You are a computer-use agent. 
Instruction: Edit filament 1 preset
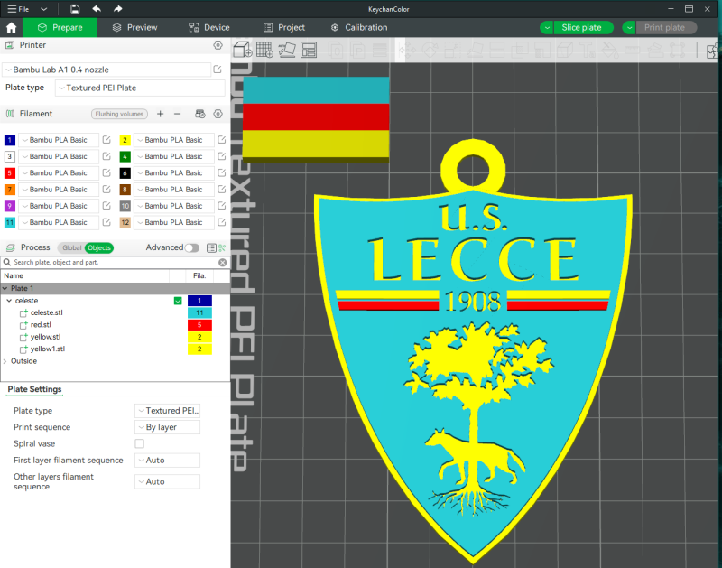(x=106, y=140)
